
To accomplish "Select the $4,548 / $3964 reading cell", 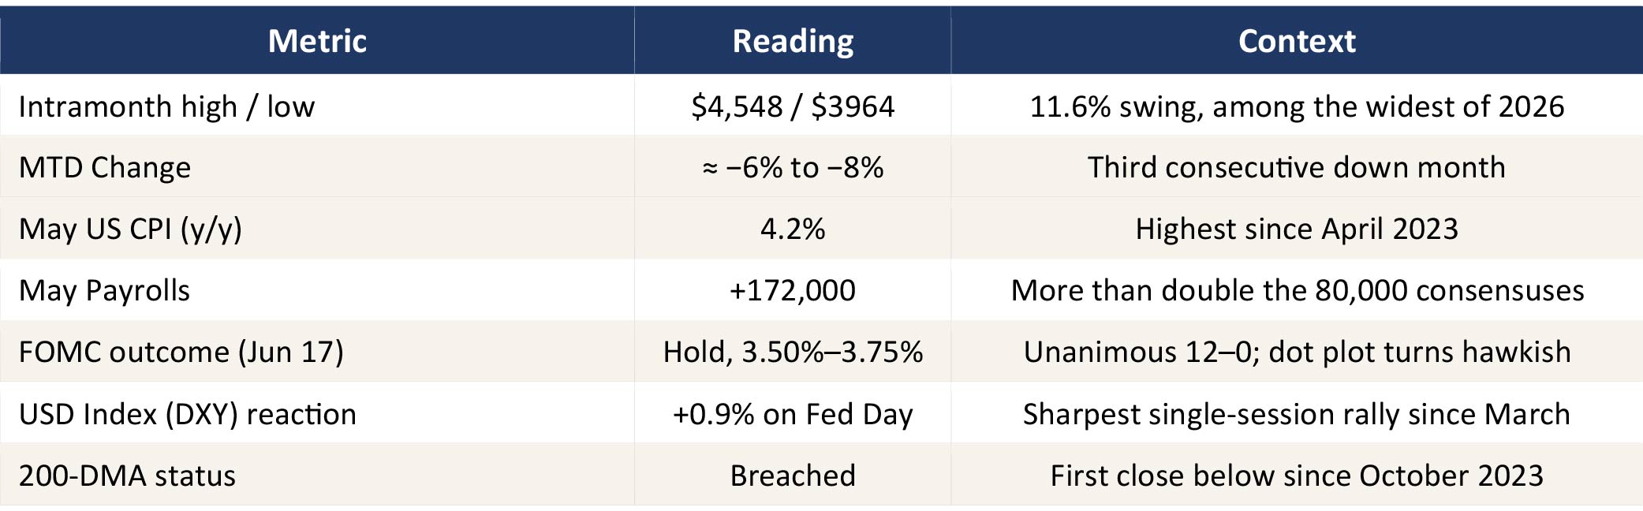I will [x=793, y=106].
